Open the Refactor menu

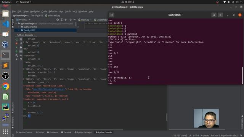pyautogui.click(x=53, y=11)
